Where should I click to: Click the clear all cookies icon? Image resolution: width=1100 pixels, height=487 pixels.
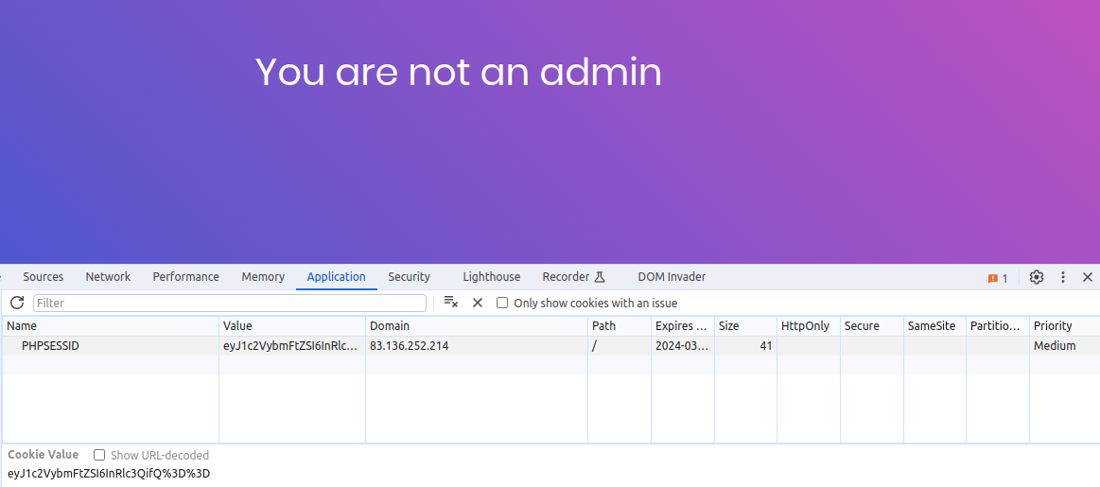451,303
